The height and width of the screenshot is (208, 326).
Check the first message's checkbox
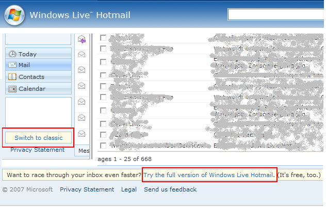point(103,38)
